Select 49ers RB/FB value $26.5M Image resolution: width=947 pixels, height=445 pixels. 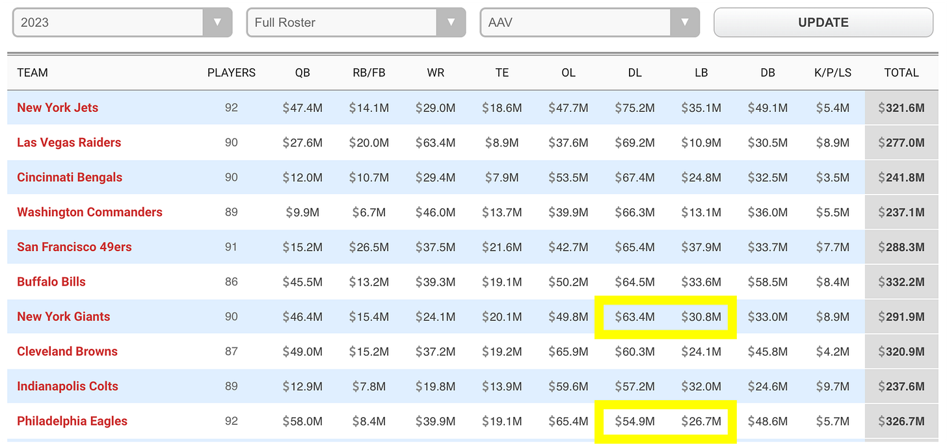click(x=369, y=247)
